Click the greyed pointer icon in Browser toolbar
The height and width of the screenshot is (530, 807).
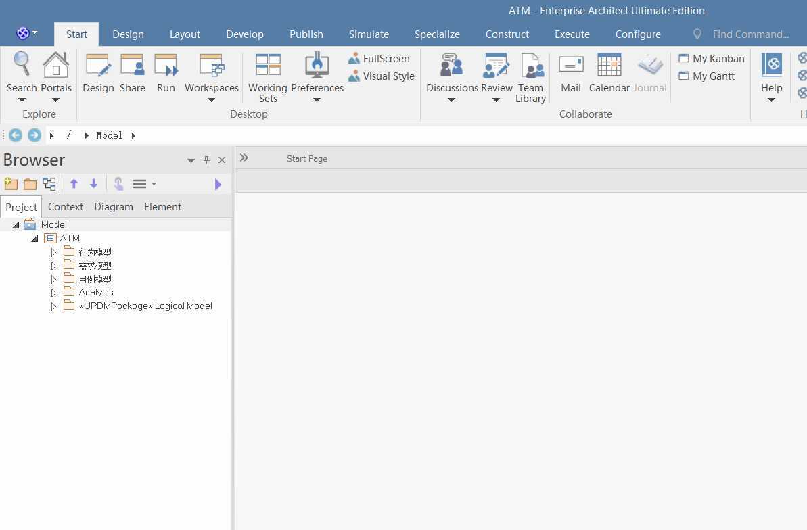click(x=118, y=184)
